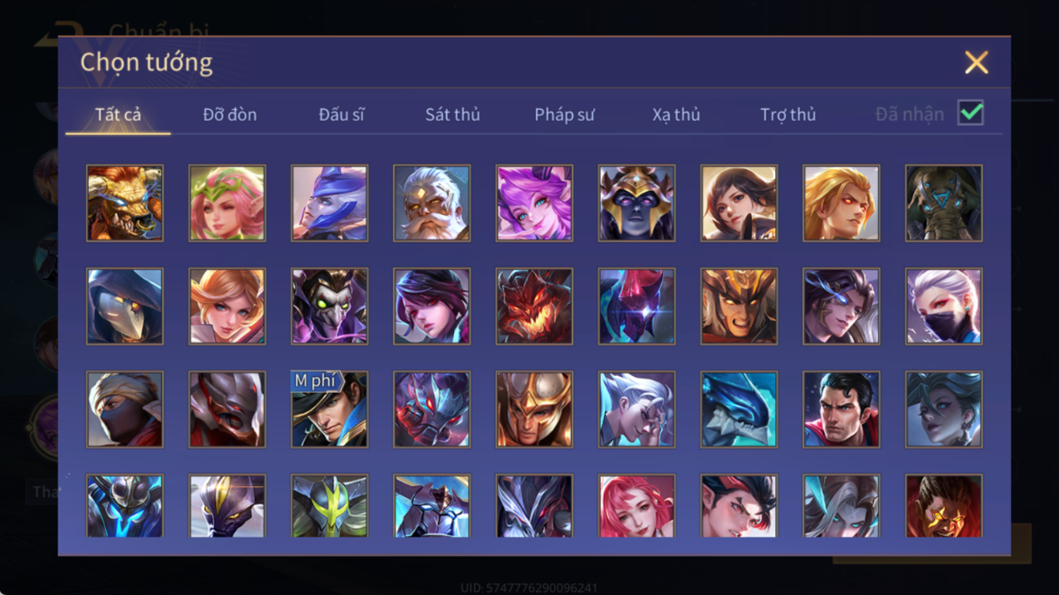Viewport: 1059px width, 595px height.
Task: Switch to the 'Đỡ đòn' tab
Action: (230, 115)
